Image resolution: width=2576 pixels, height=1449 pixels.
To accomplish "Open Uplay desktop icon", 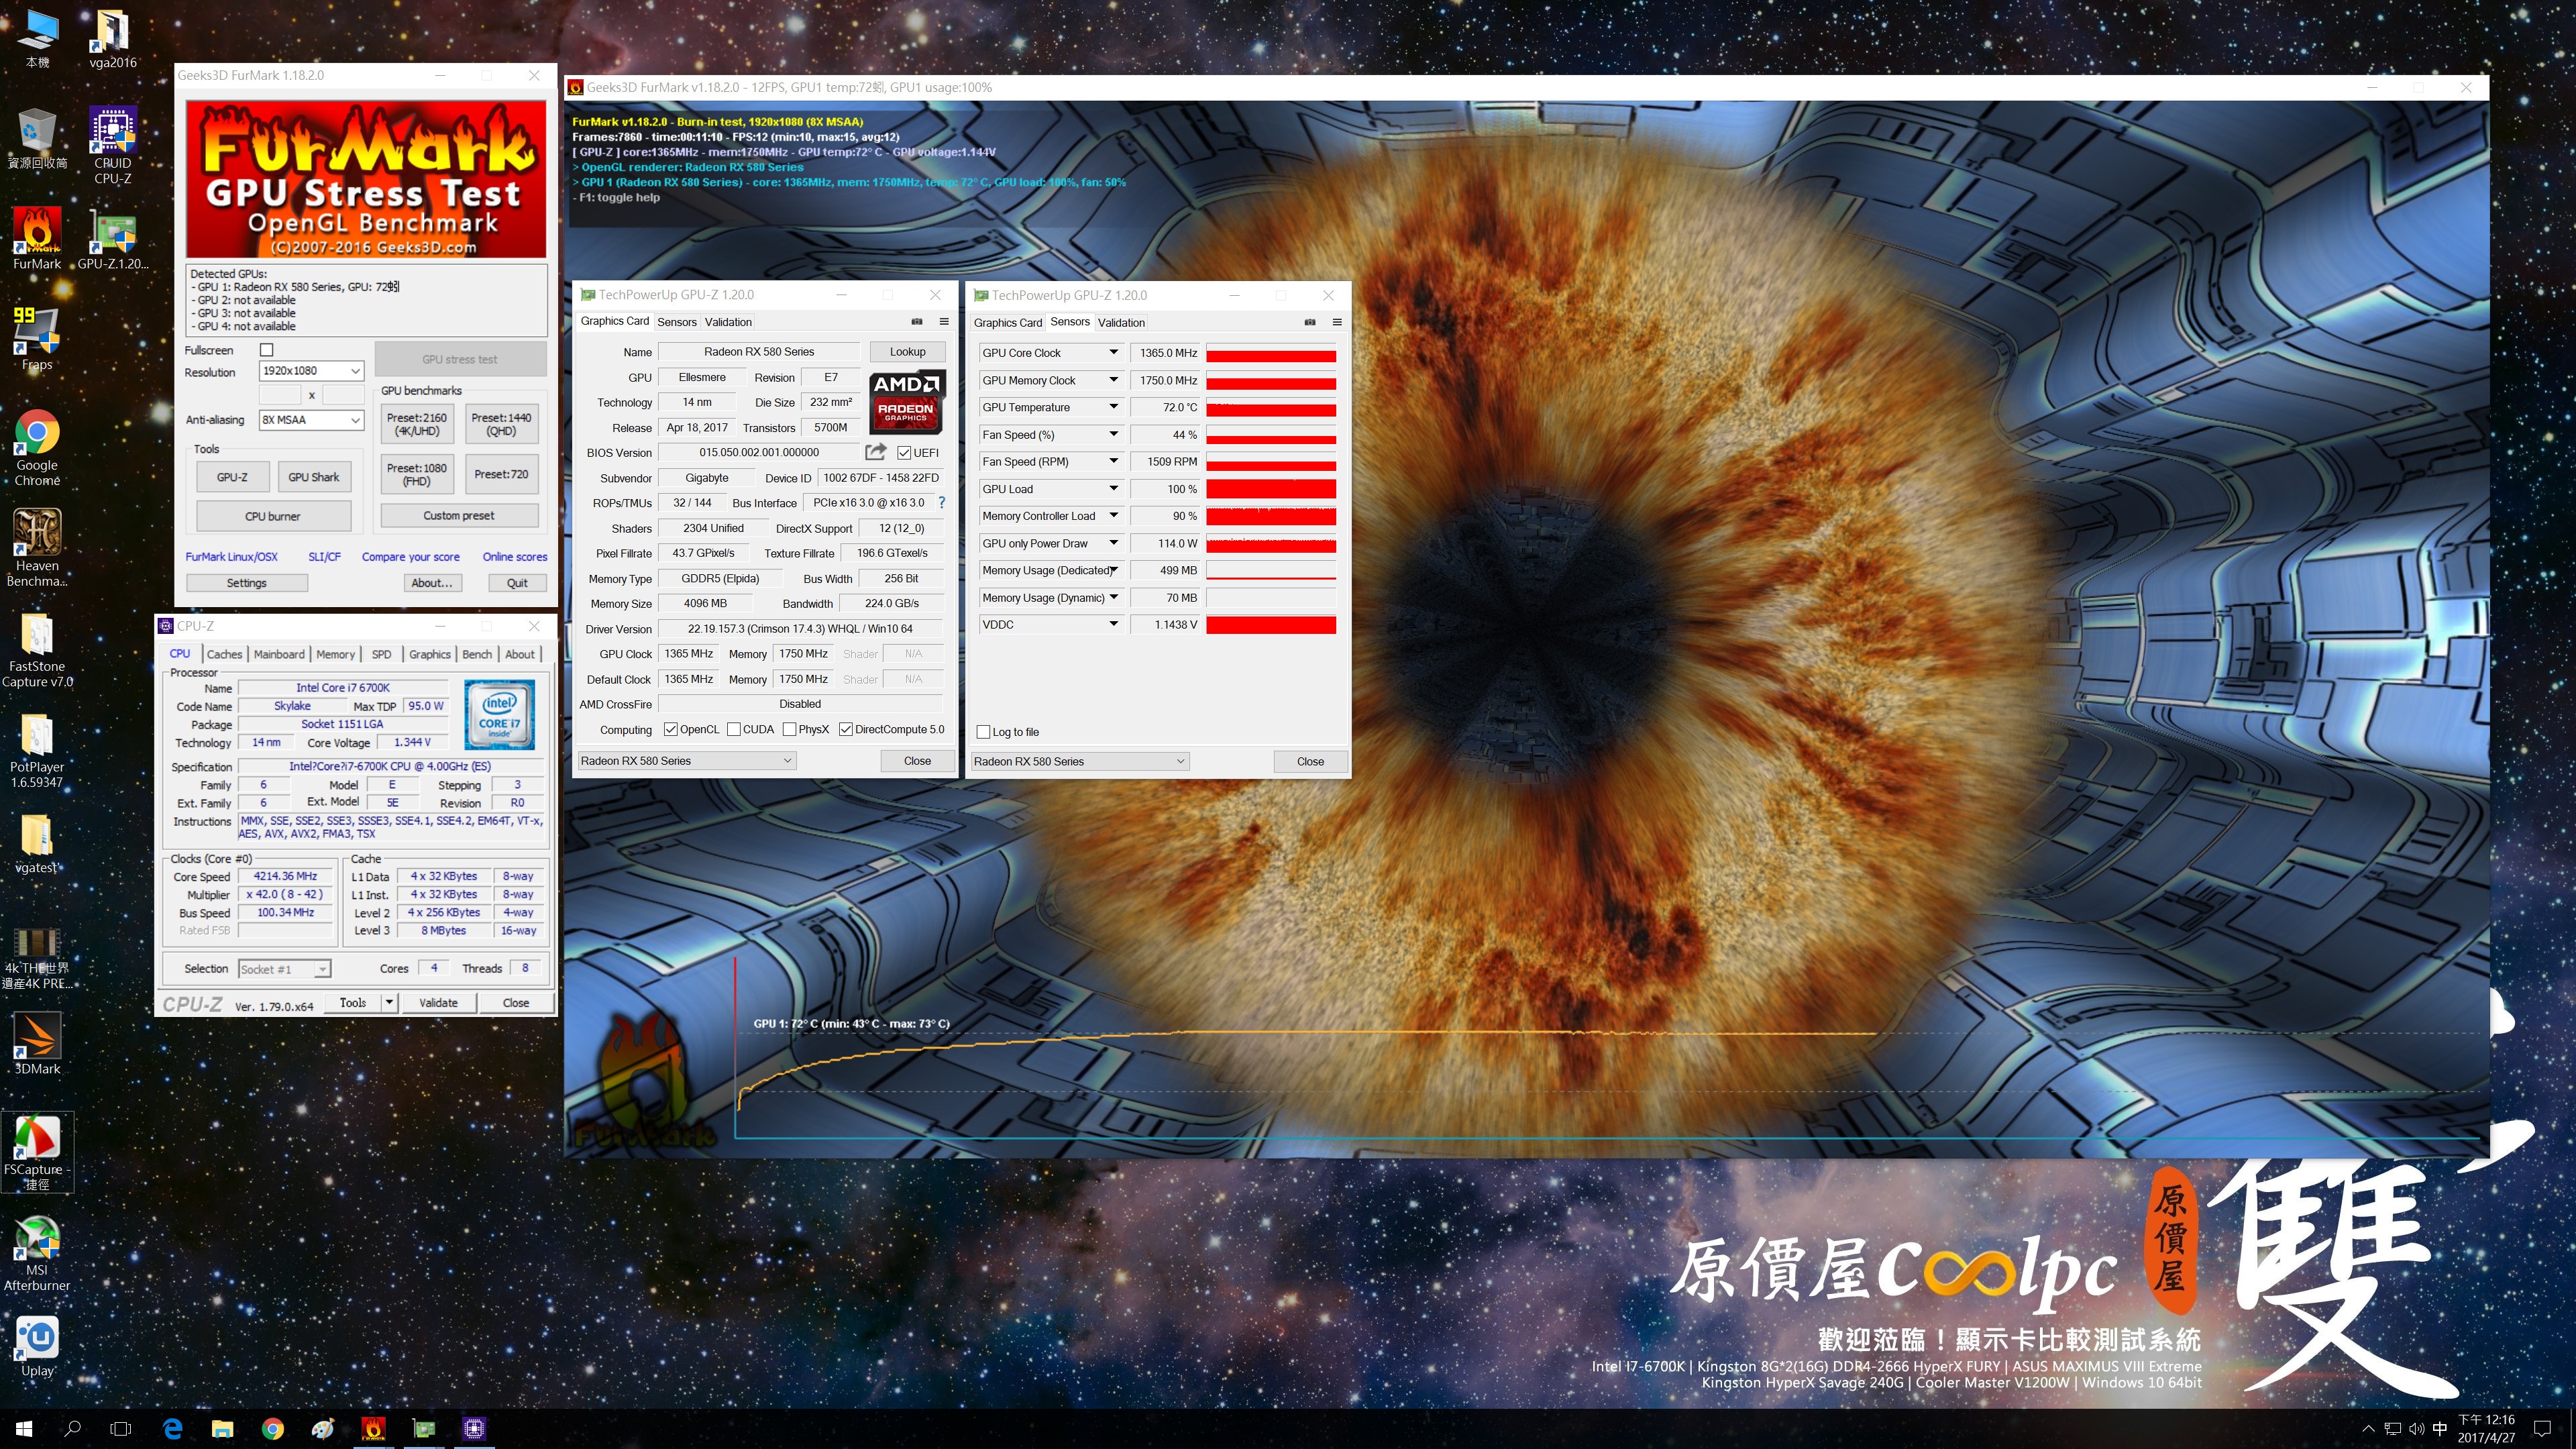I will pyautogui.click(x=37, y=1346).
